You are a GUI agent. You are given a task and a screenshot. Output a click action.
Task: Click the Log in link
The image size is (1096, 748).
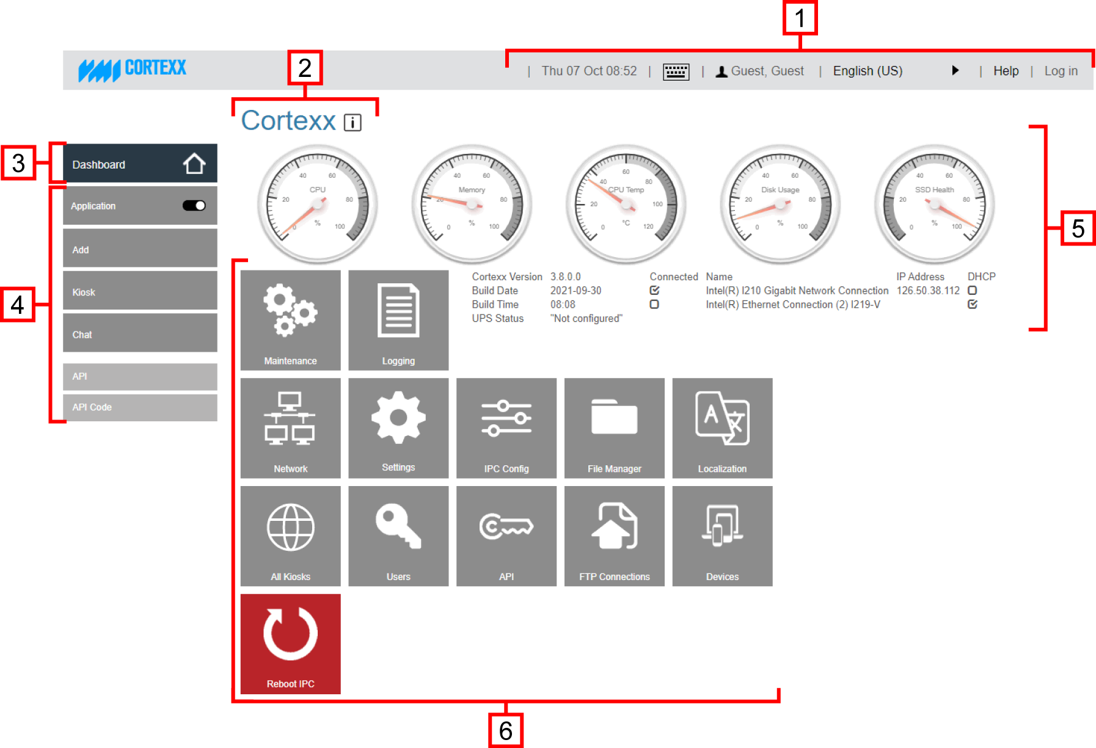(x=1061, y=71)
